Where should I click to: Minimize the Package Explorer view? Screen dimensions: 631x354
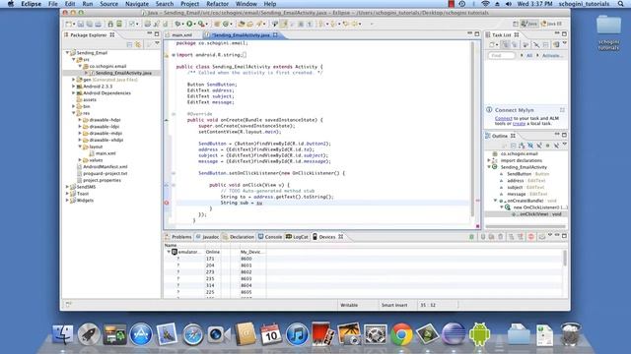pyautogui.click(x=149, y=33)
